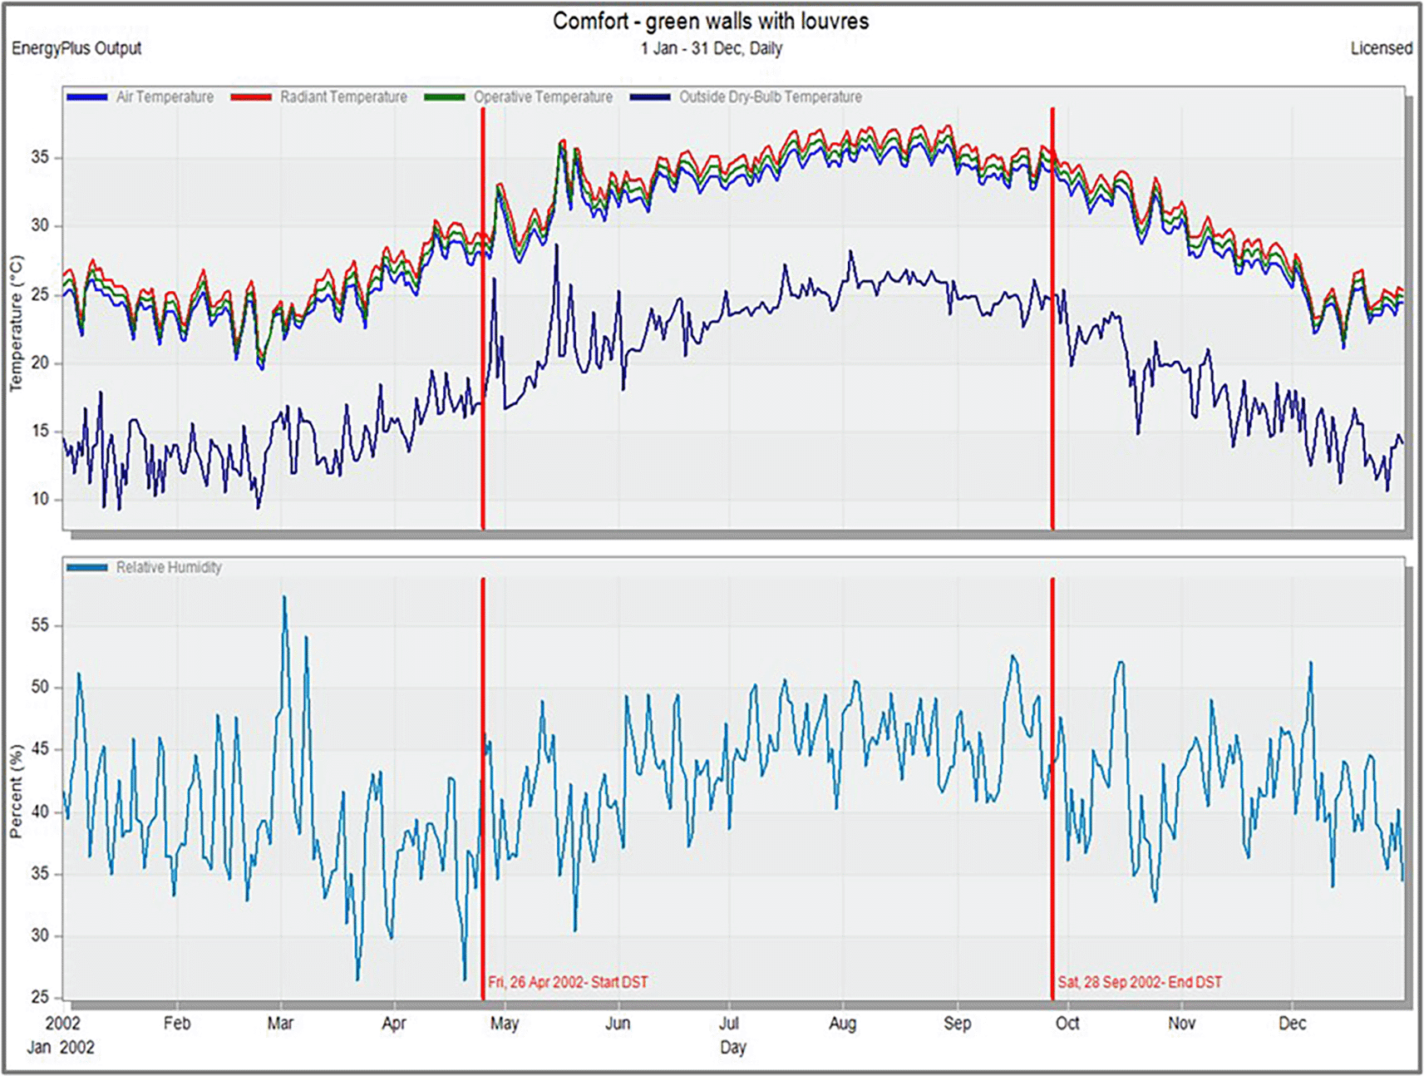
Task: Click the '1 Jan - 31 Dec, Daily' subtitle
Action: click(x=712, y=48)
